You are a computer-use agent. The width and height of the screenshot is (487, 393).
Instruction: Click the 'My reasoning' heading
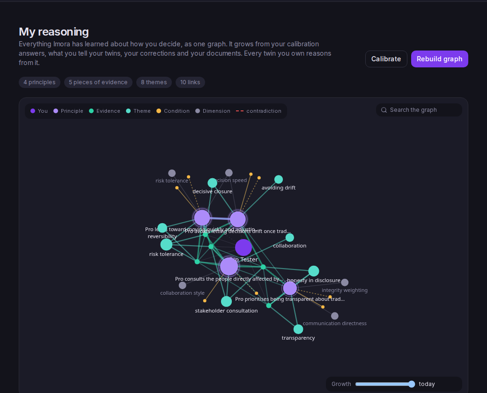tap(54, 32)
